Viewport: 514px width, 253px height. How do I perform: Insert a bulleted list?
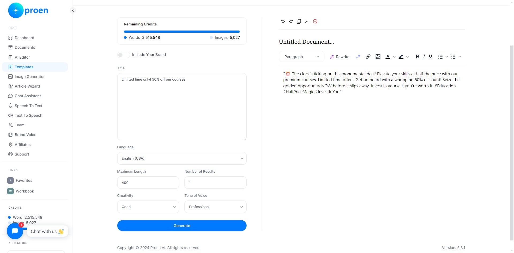[440, 57]
